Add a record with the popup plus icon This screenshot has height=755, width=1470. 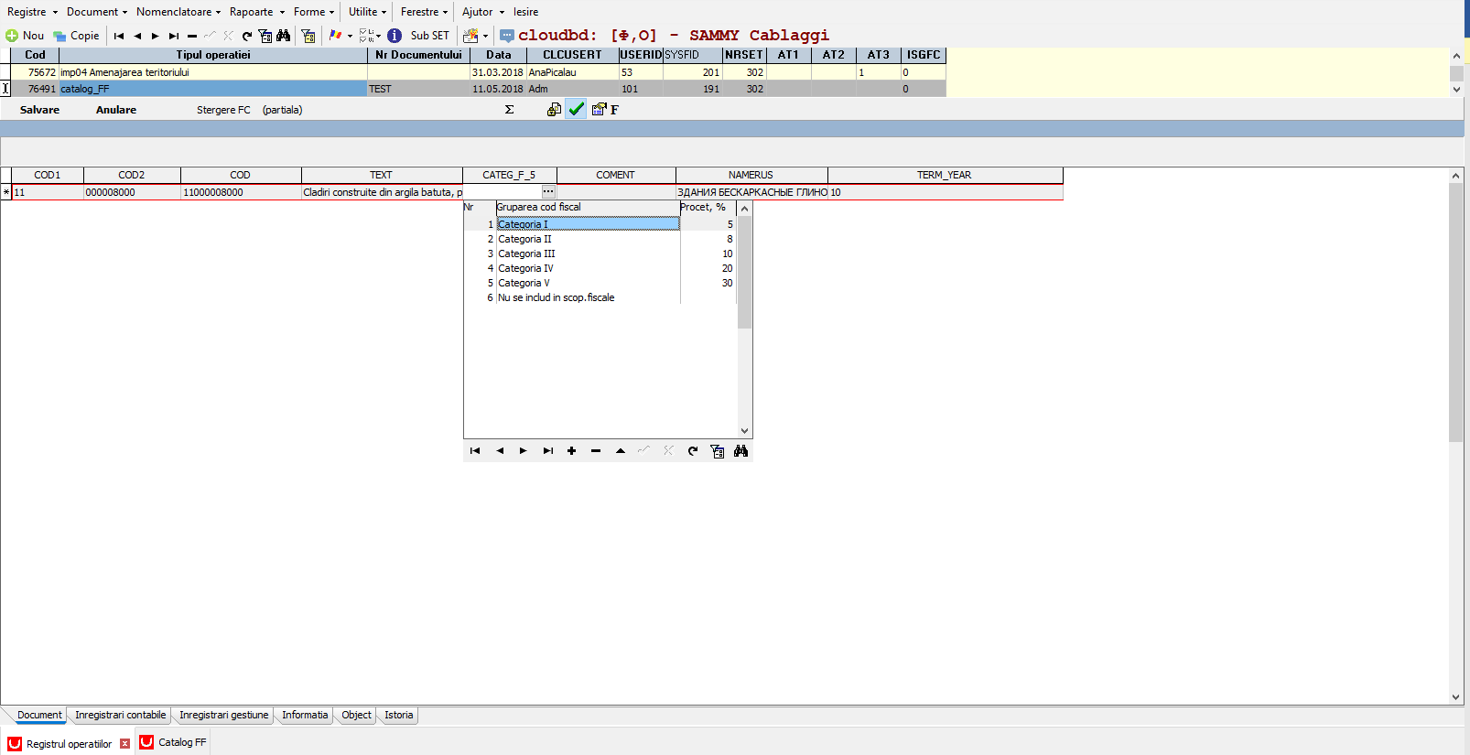click(x=571, y=451)
